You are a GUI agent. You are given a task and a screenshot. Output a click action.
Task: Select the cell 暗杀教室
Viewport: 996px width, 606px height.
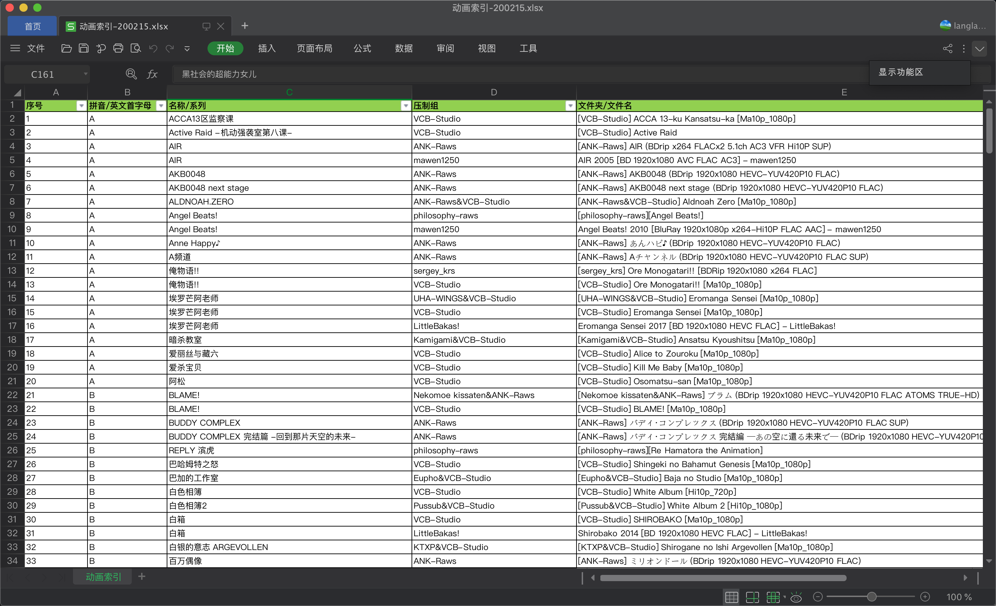pyautogui.click(x=289, y=340)
